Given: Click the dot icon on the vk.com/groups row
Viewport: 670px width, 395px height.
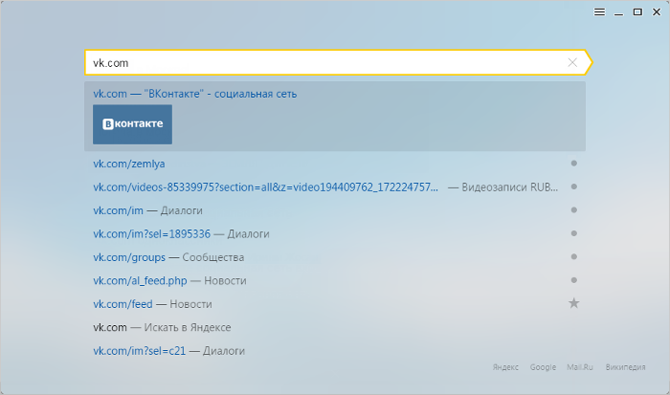Looking at the screenshot, I should click(574, 256).
